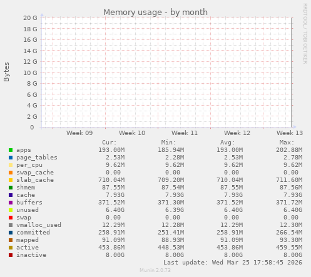This screenshot has height=277, width=311.
Task: Click the committed navy swatch
Action: (x=11, y=233)
